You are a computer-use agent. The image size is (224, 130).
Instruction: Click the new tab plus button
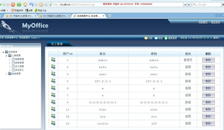click(x=110, y=16)
